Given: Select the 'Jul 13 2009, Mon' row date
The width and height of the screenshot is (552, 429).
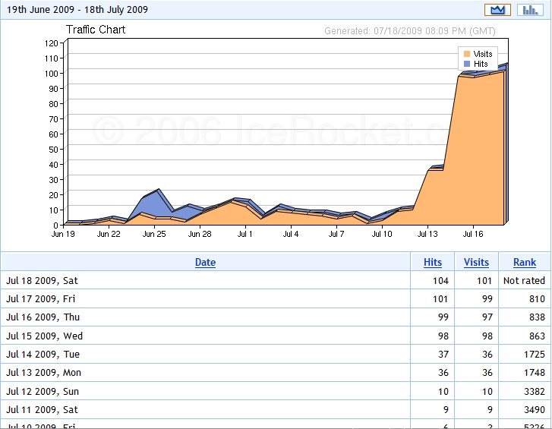Looking at the screenshot, I should pyautogui.click(x=43, y=372).
